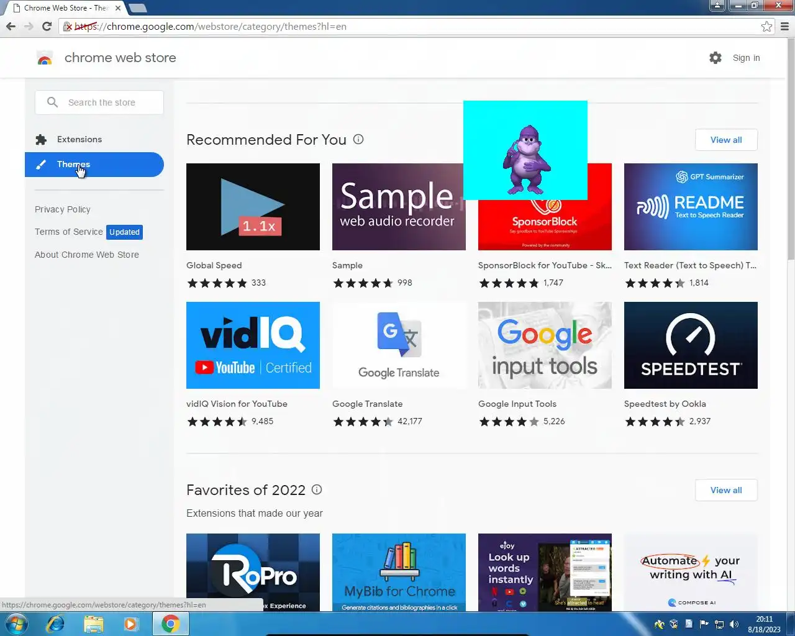Click the Updated badge
Screen dimensions: 795x636
pyautogui.click(x=124, y=232)
